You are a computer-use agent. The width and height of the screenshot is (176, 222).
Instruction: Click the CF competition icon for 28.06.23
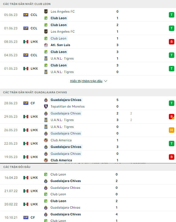26,103
